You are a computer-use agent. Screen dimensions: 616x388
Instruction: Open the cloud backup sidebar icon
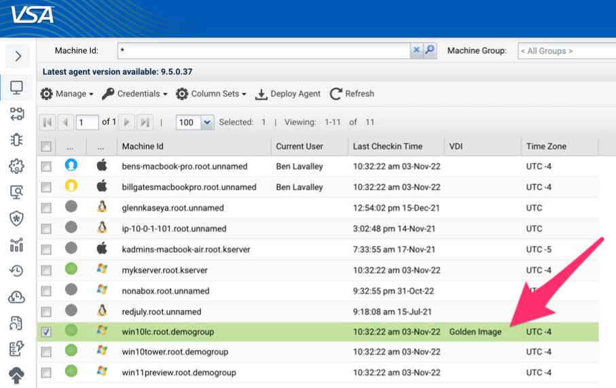click(x=16, y=297)
